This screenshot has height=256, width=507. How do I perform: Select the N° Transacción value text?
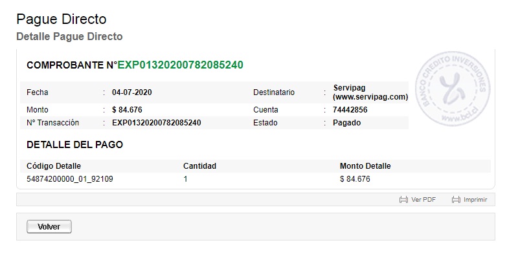coord(157,123)
